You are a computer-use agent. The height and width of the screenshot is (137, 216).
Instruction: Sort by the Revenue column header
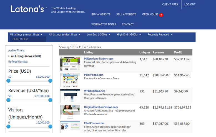(159, 52)
